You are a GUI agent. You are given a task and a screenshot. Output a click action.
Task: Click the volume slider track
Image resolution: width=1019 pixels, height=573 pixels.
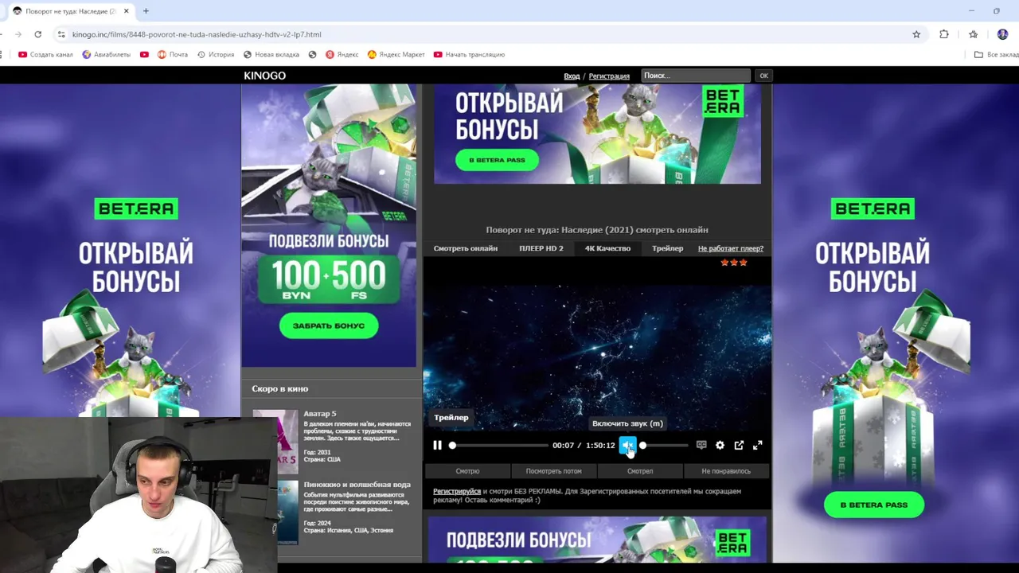pos(665,445)
